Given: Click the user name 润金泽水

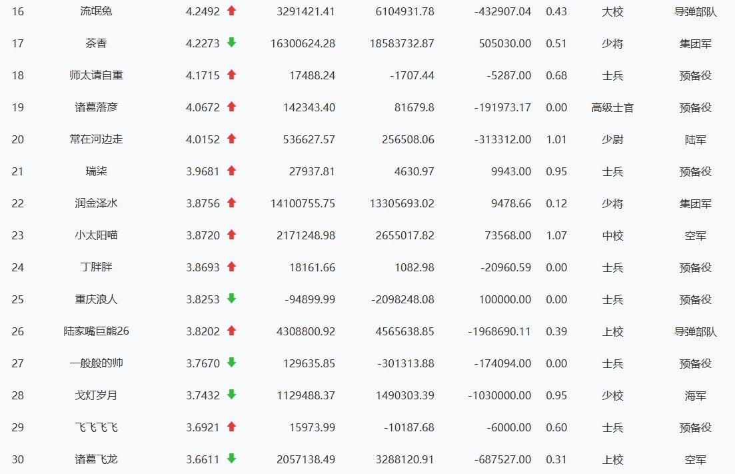Looking at the screenshot, I should coord(96,203).
